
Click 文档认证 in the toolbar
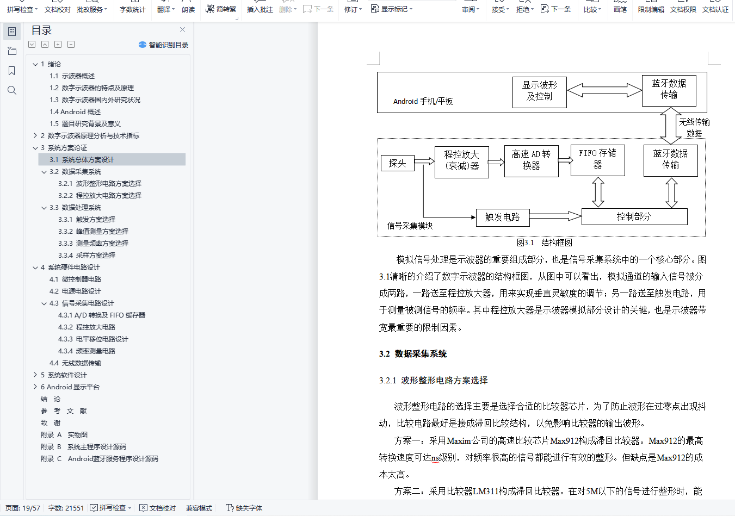[x=715, y=9]
